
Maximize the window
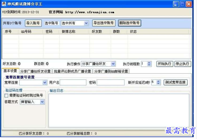182,4
